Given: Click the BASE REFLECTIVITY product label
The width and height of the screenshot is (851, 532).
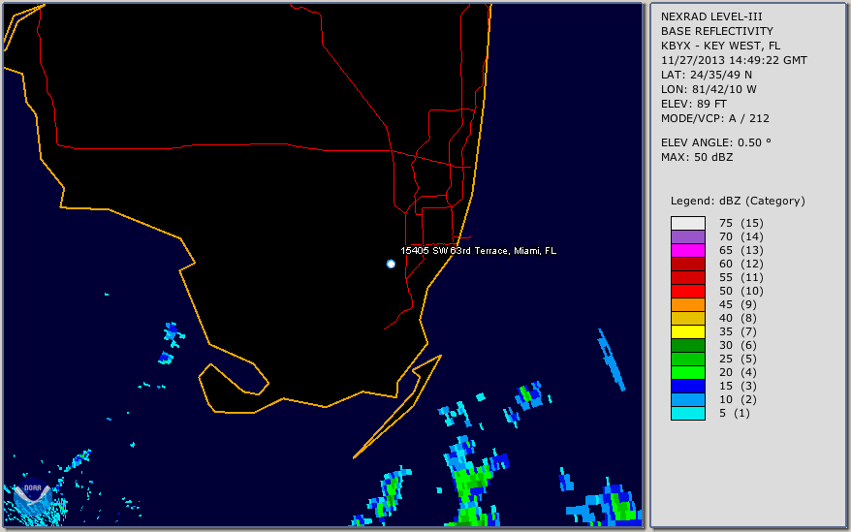Looking at the screenshot, I should click(717, 31).
